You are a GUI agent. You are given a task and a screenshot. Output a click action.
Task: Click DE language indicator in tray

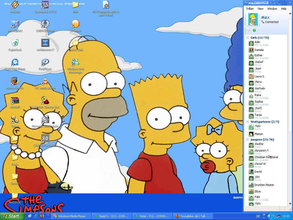258,216
